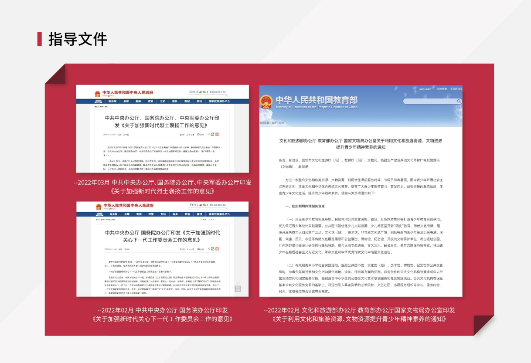Open 服务 menu in 关心下一代 screenshot
531x363 pixels.
(x=175, y=214)
